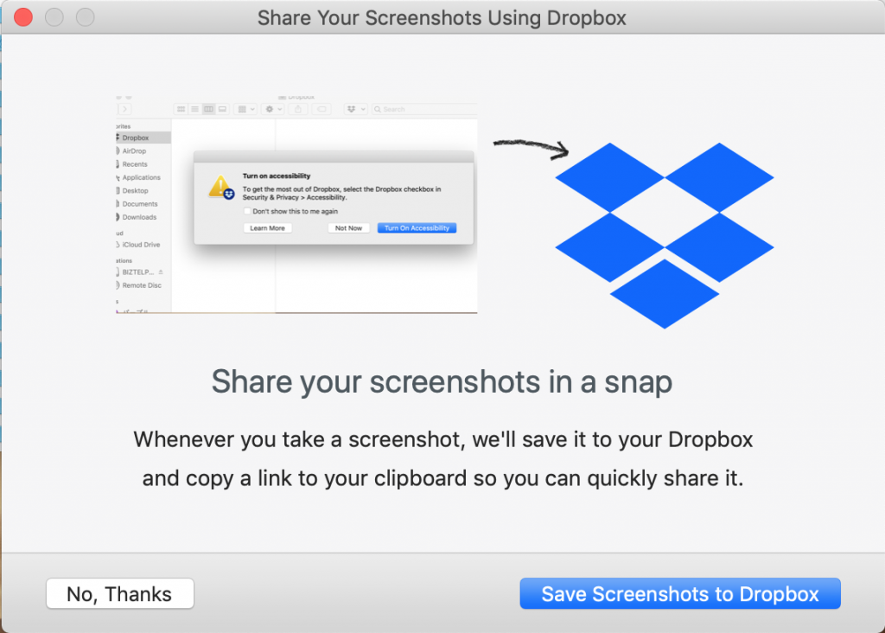Click the large blue Dropbox logo
Screen dimensions: 885x633
[x=665, y=235]
